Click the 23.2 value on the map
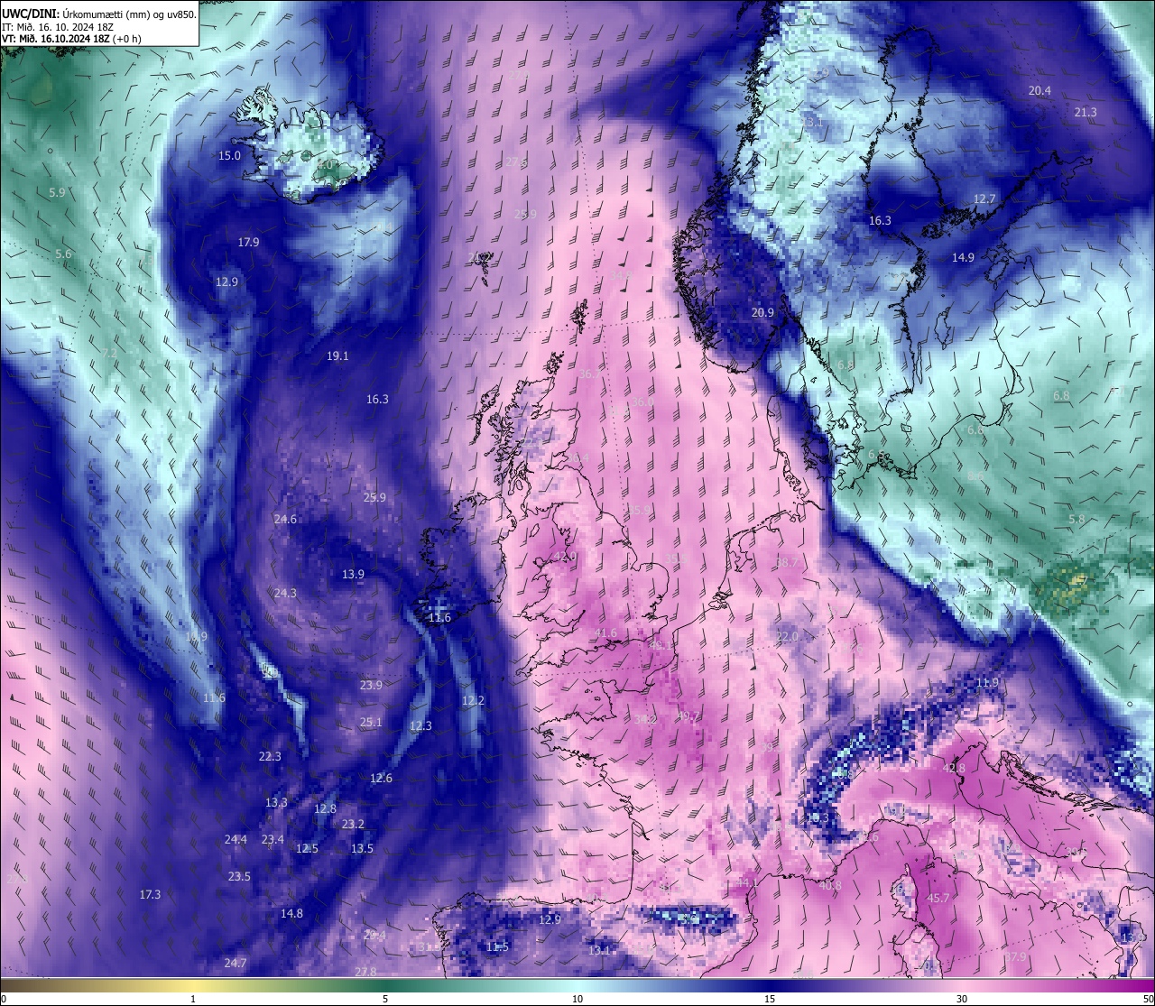The width and height of the screenshot is (1155, 1006). [x=353, y=824]
